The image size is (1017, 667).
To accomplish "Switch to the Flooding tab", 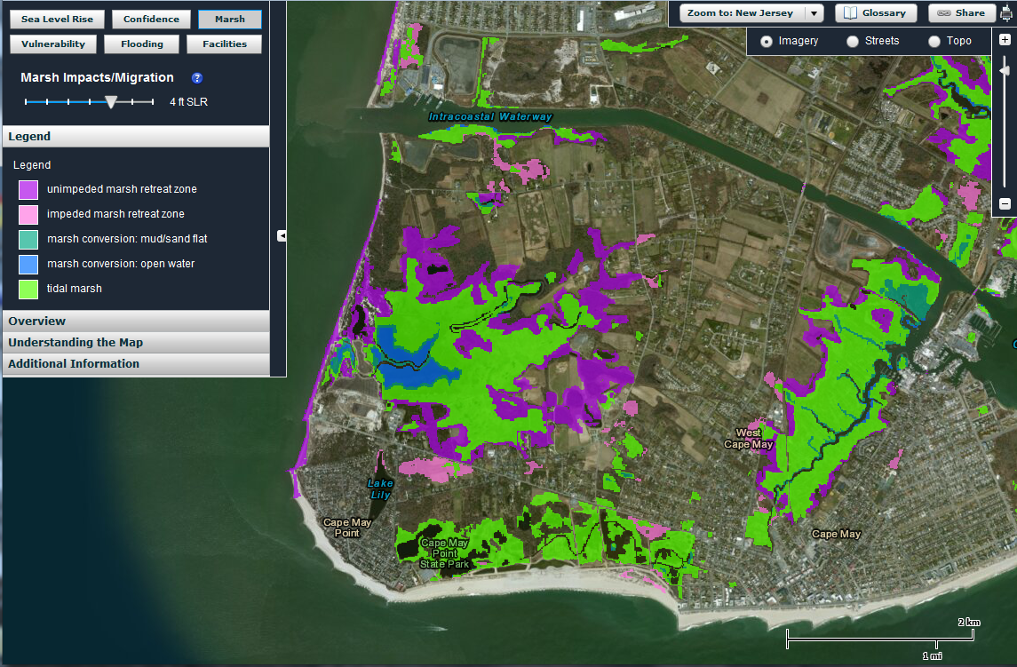I will (141, 44).
